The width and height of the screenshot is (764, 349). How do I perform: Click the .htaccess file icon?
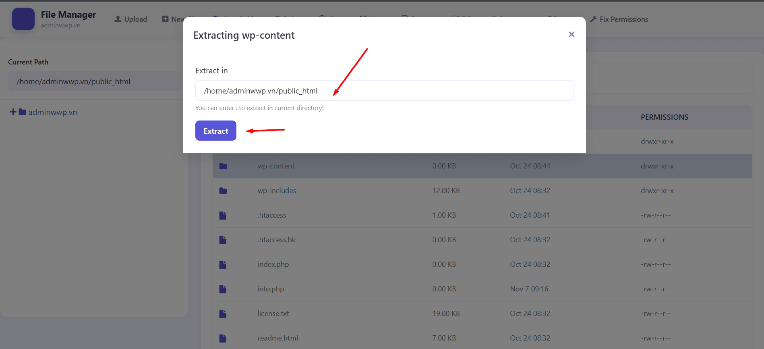point(223,216)
